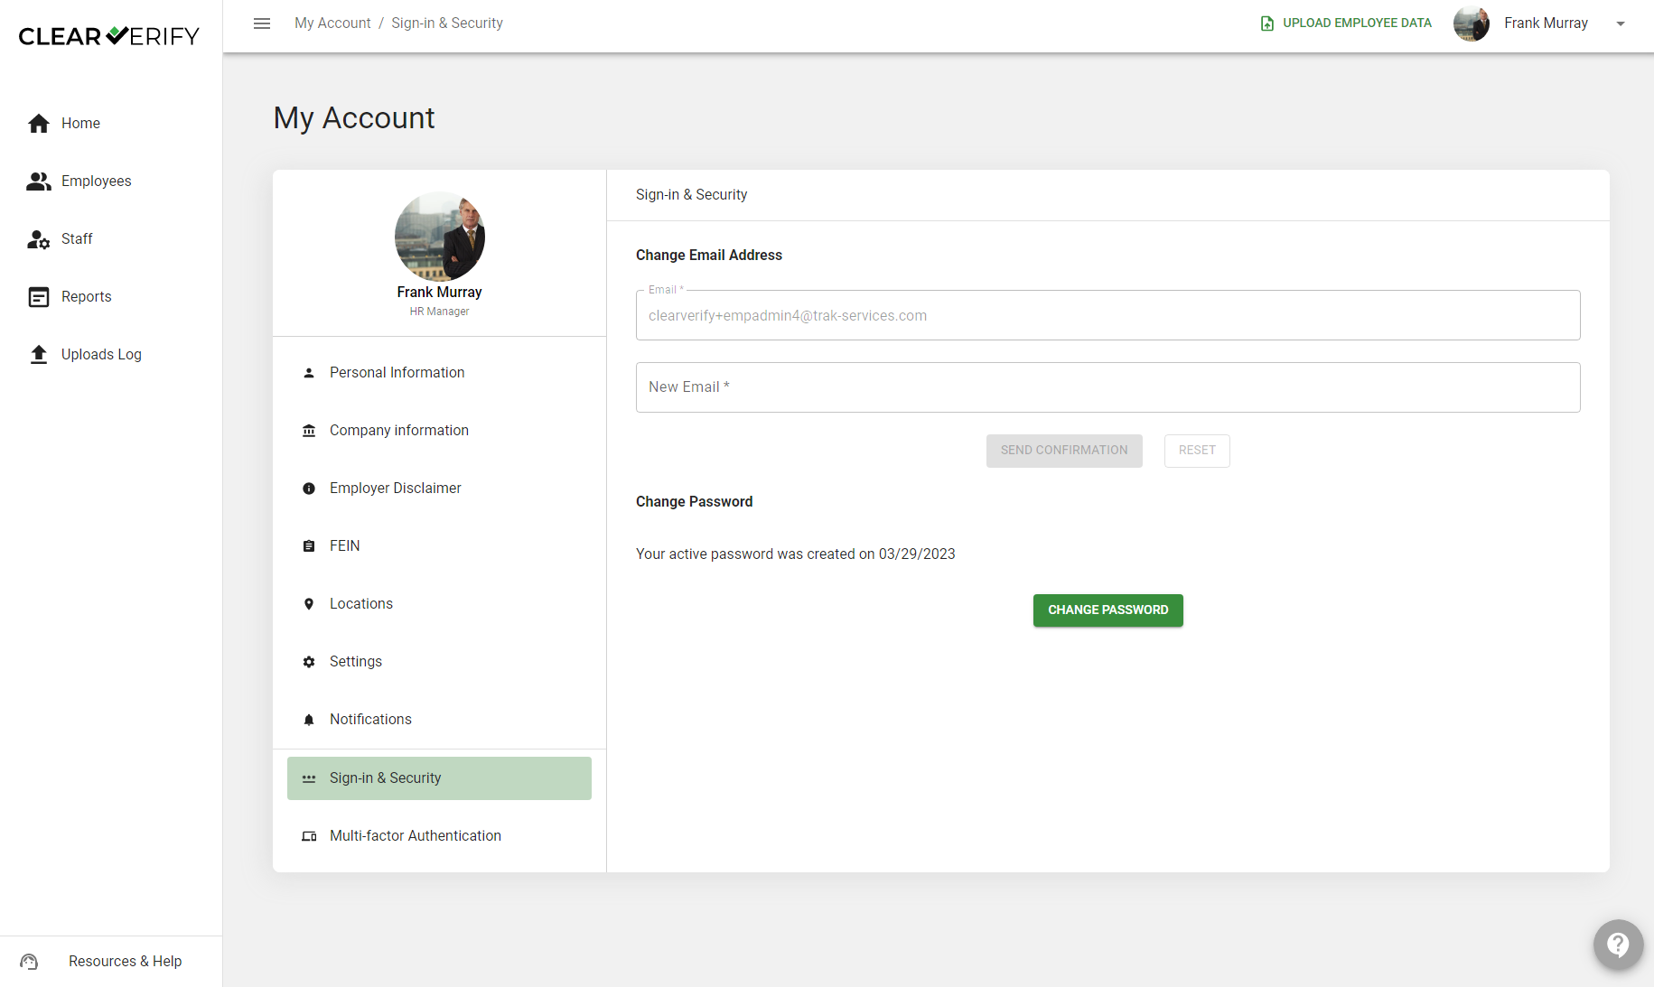Click the current Email field
Screen dimensions: 1654x987
tap(1108, 315)
